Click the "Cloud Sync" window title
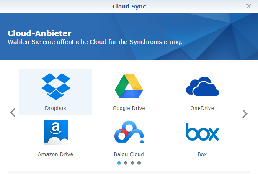The height and width of the screenshot is (174, 258). pyautogui.click(x=129, y=6)
